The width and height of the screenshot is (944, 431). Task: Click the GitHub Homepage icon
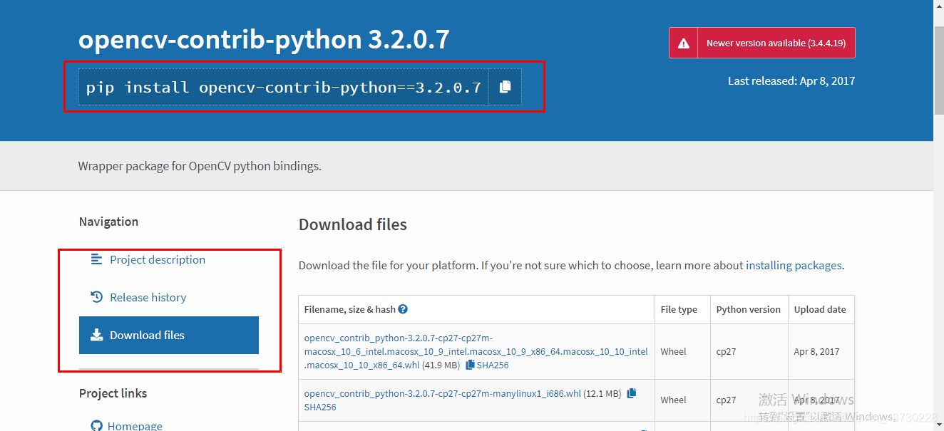coord(97,426)
